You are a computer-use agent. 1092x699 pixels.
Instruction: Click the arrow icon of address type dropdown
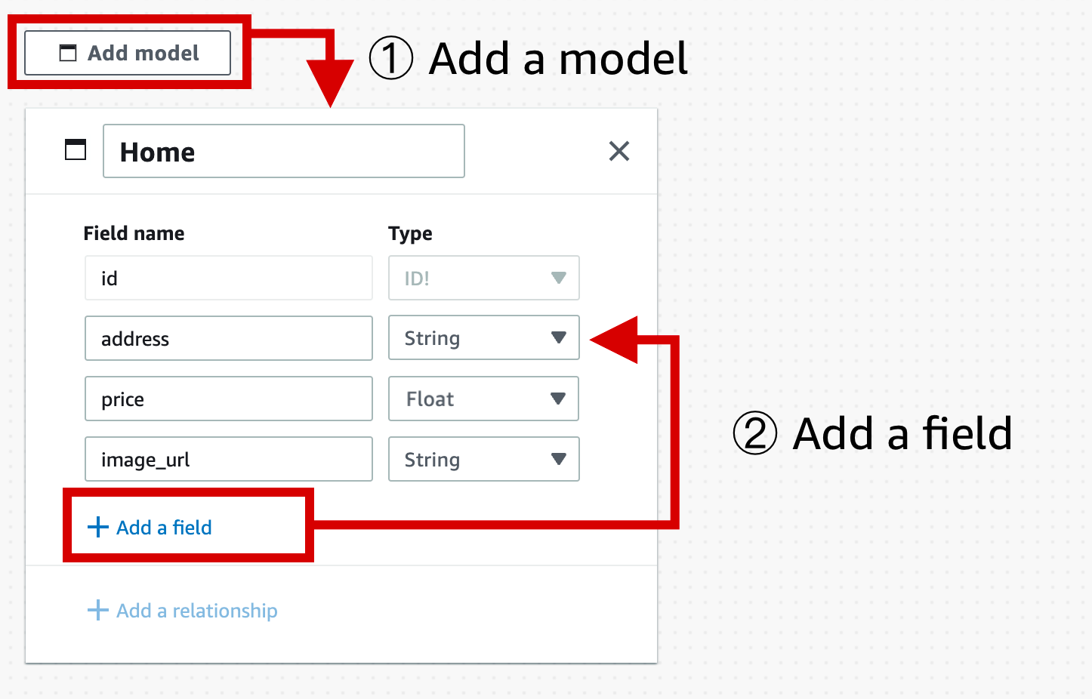tap(559, 337)
